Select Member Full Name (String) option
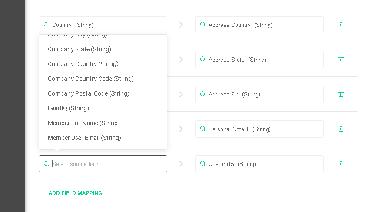Image resolution: width=365 pixels, height=212 pixels. click(84, 123)
